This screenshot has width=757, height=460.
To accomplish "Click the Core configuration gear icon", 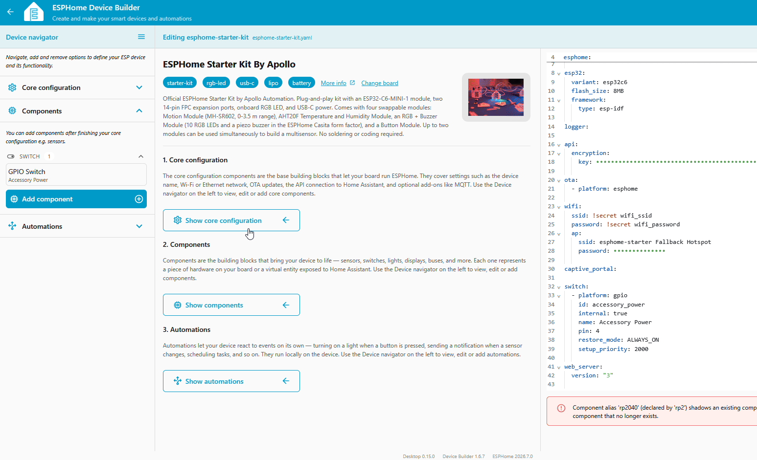I will coord(12,88).
